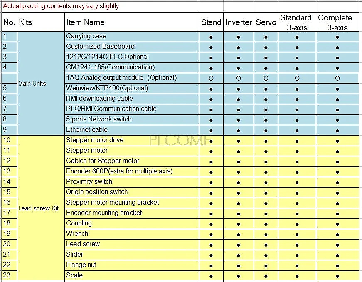Image resolution: width=362 pixels, height=282 pixels.
Task: Select the 'Carrying case' item cell
Action: pos(132,37)
